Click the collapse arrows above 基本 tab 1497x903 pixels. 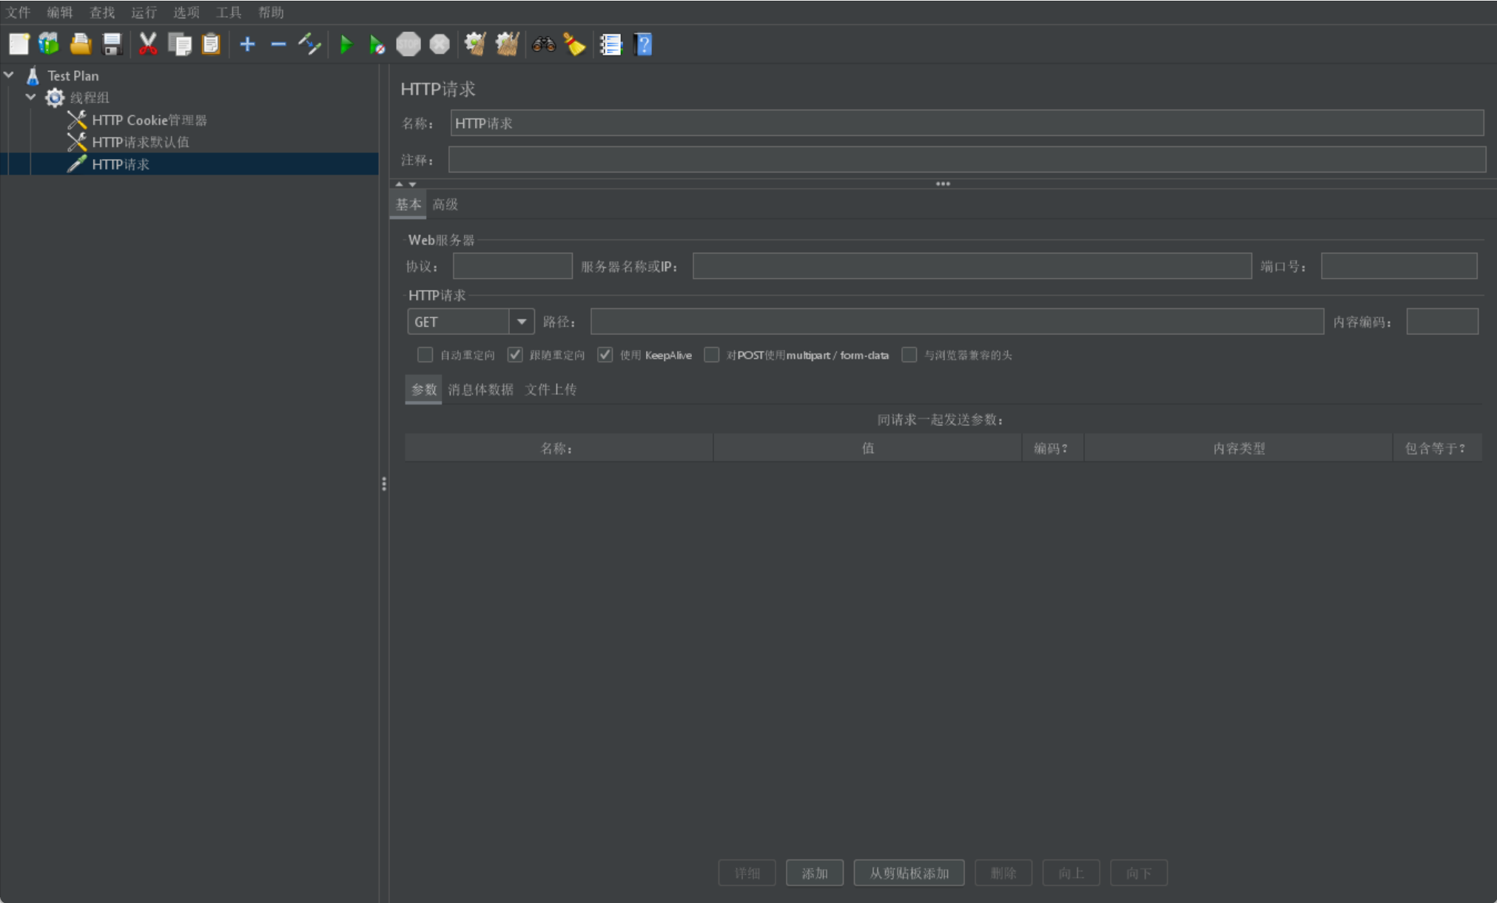click(406, 183)
